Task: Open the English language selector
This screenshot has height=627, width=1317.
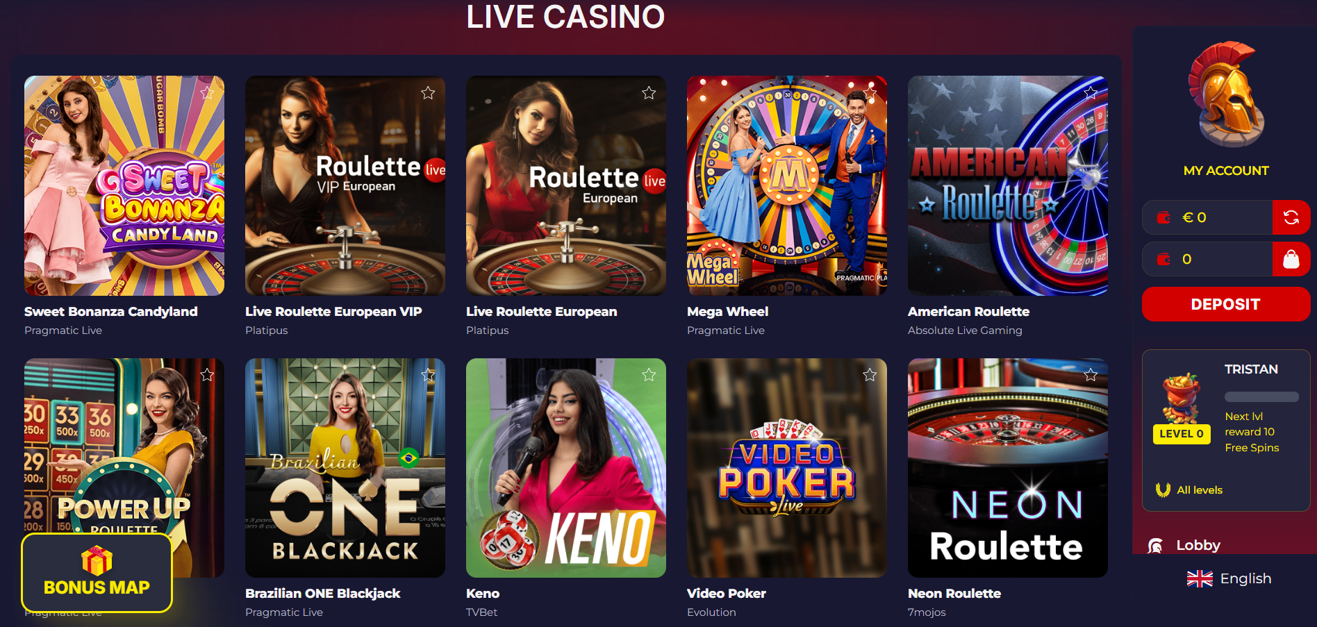Action: coord(1229,578)
